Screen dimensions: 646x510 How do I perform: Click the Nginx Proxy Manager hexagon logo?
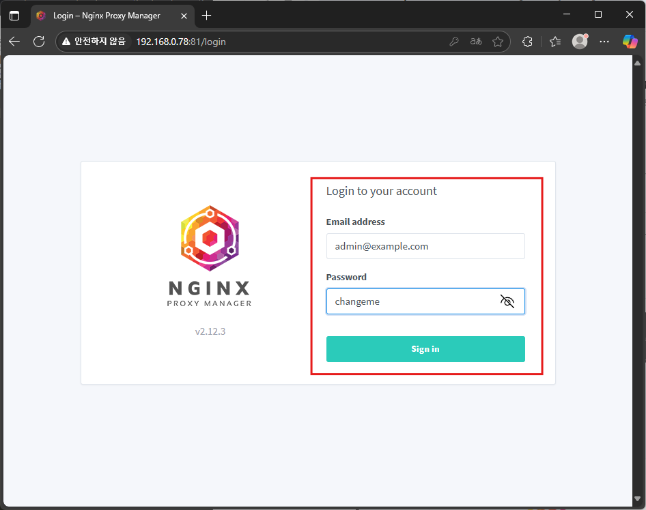210,238
